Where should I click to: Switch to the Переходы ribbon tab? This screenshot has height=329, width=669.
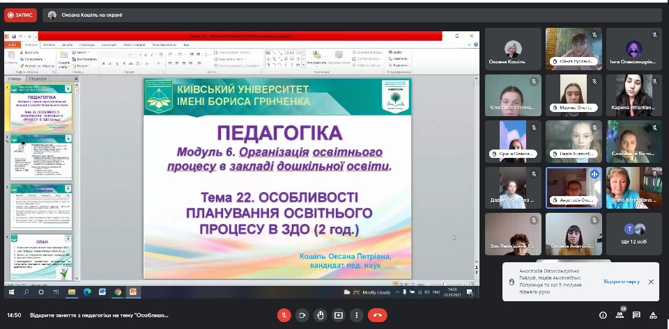tap(87, 45)
